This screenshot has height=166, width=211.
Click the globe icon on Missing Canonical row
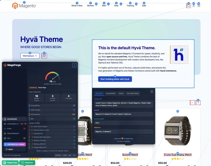[74, 140]
